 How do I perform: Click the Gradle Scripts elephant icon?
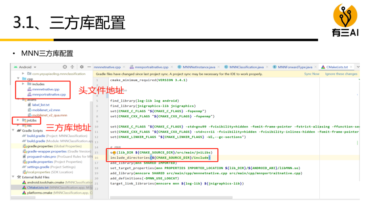19,130
